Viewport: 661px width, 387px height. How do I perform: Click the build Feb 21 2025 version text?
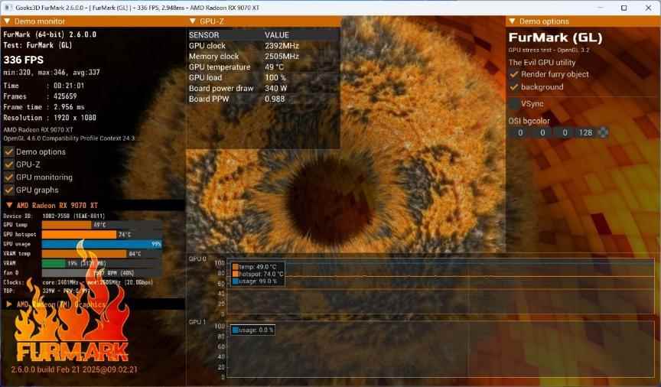coord(74,369)
